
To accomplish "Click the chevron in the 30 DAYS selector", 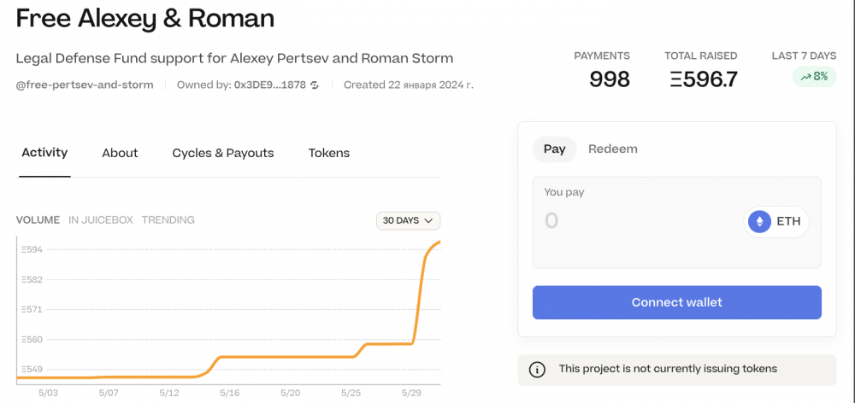I will point(428,220).
